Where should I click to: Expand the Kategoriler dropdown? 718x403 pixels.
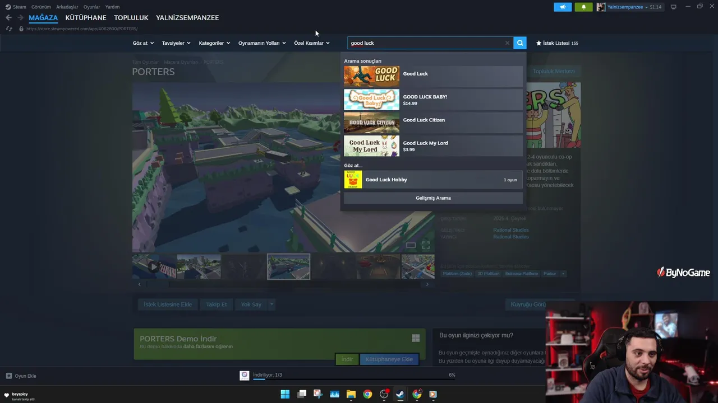tap(214, 43)
